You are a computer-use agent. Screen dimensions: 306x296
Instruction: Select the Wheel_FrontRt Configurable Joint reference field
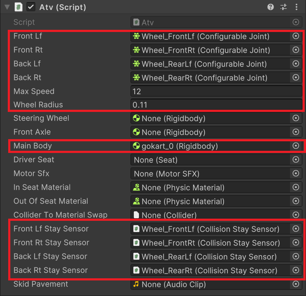click(210, 50)
